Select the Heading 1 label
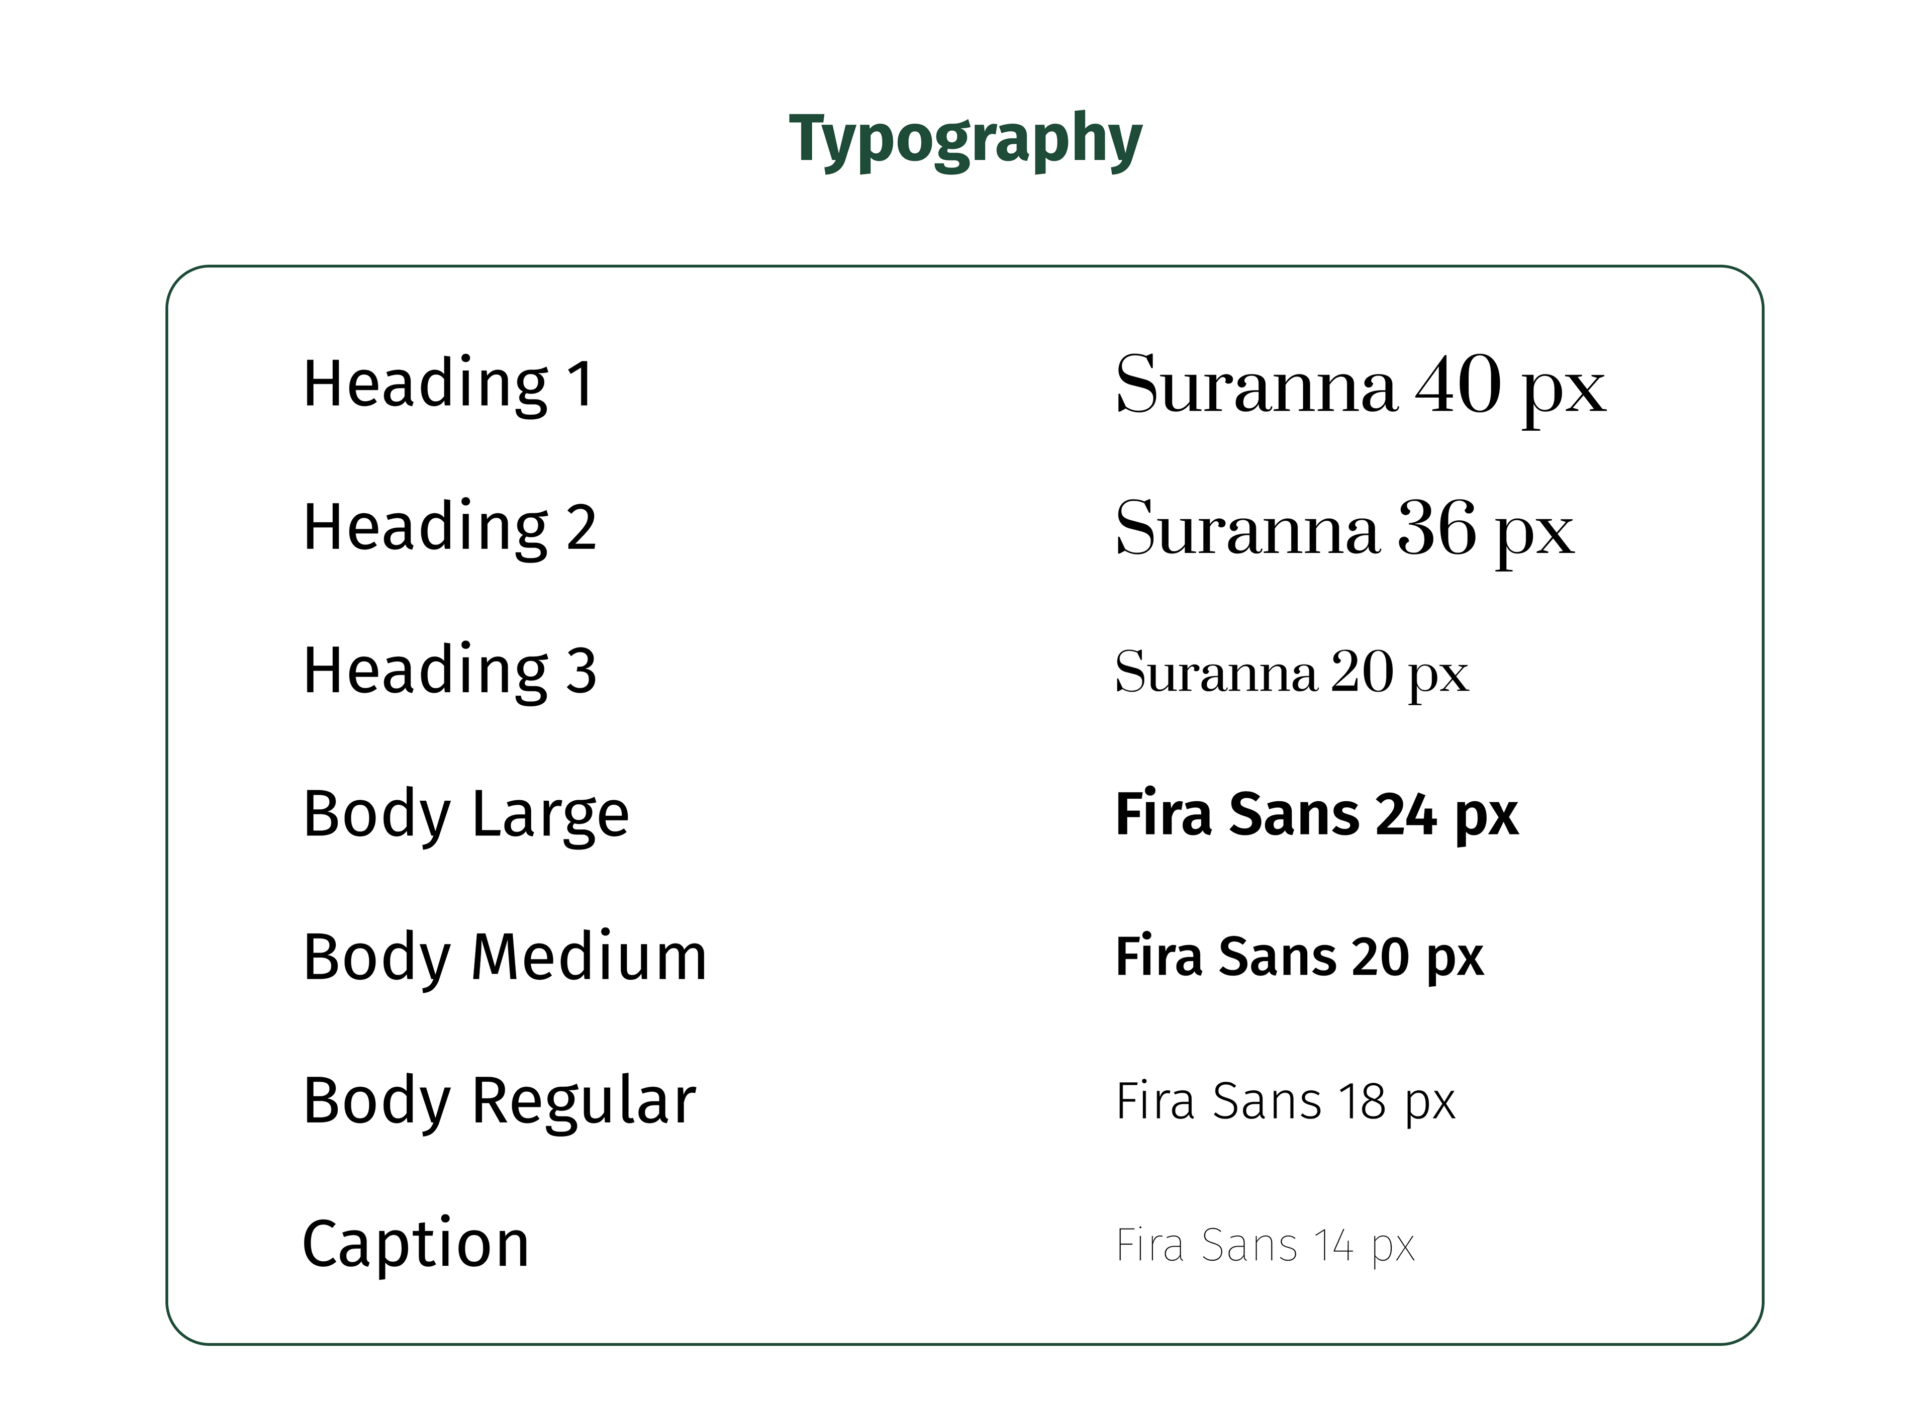 click(448, 385)
